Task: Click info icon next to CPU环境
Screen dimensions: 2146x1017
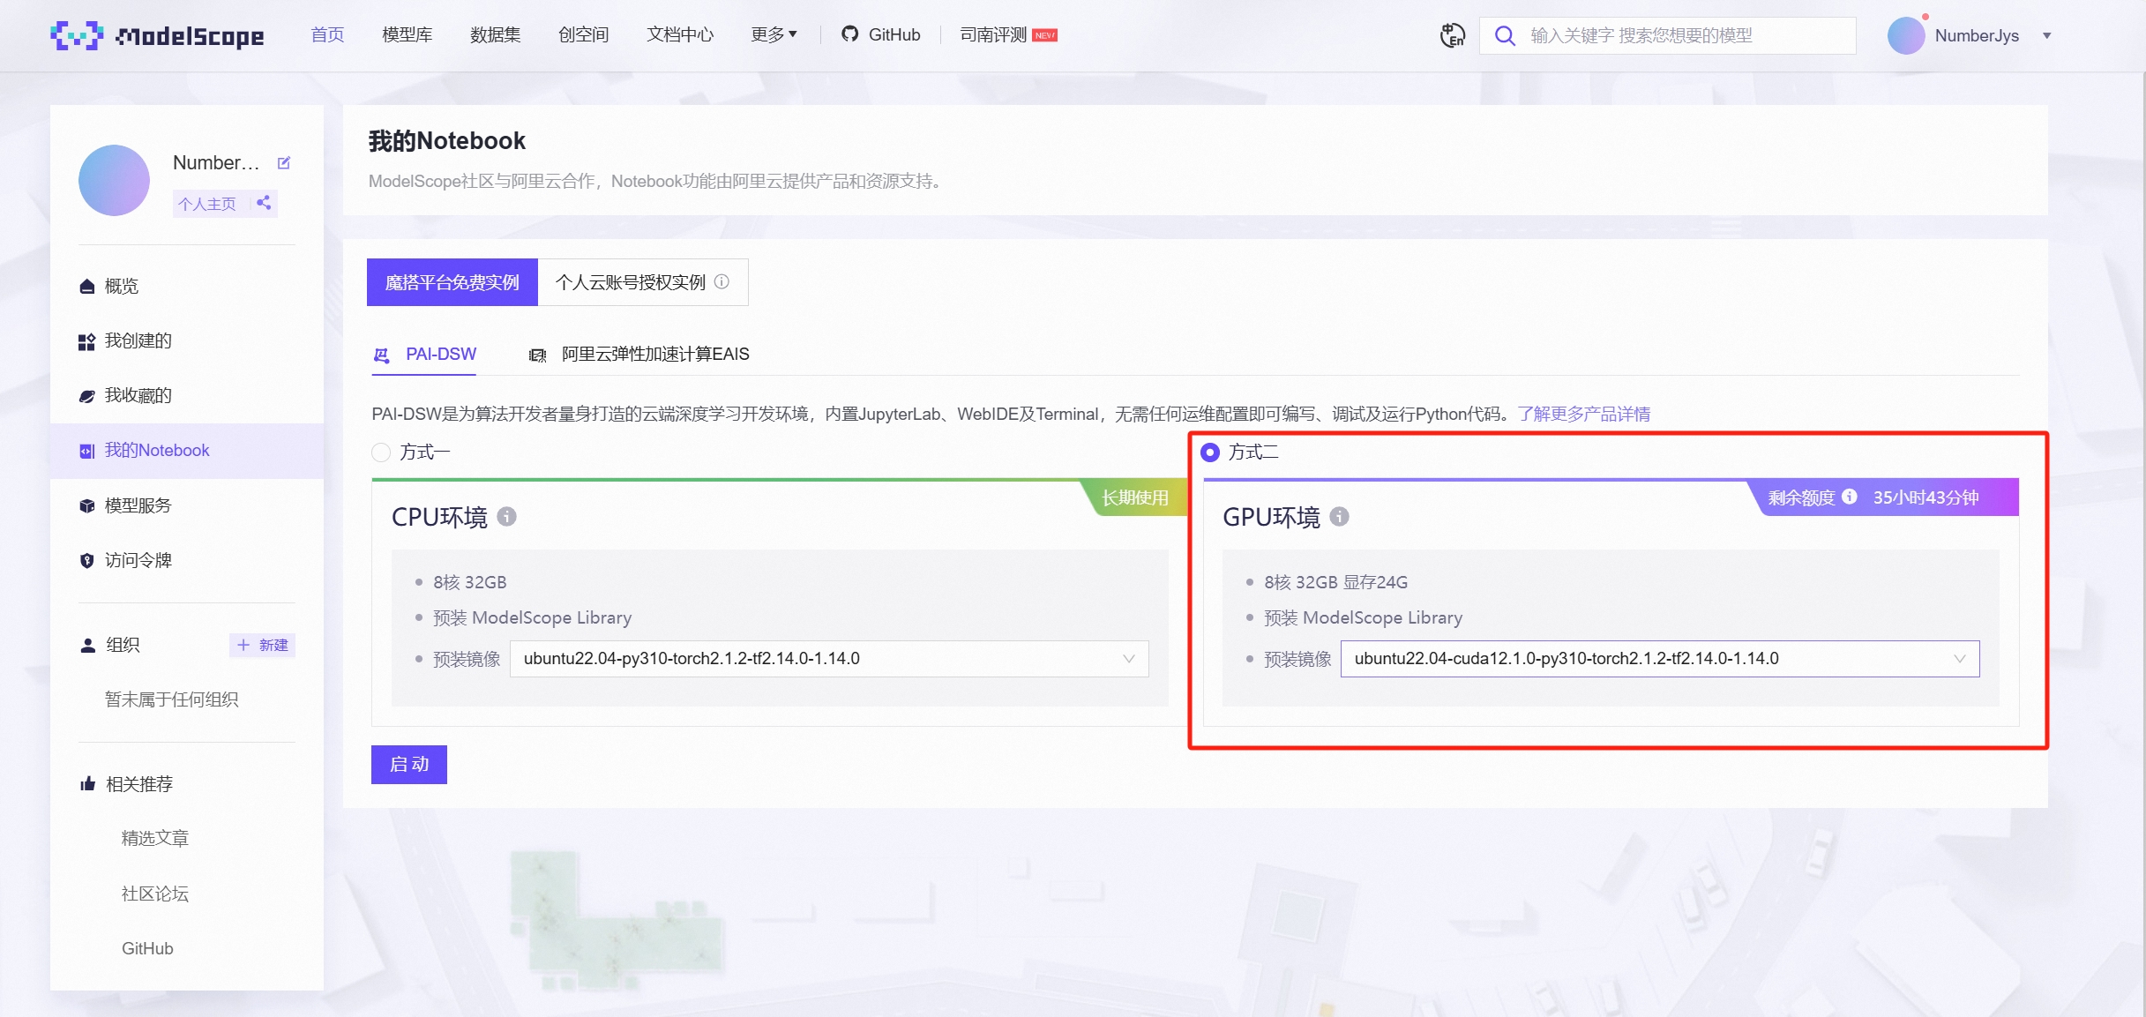Action: (506, 517)
